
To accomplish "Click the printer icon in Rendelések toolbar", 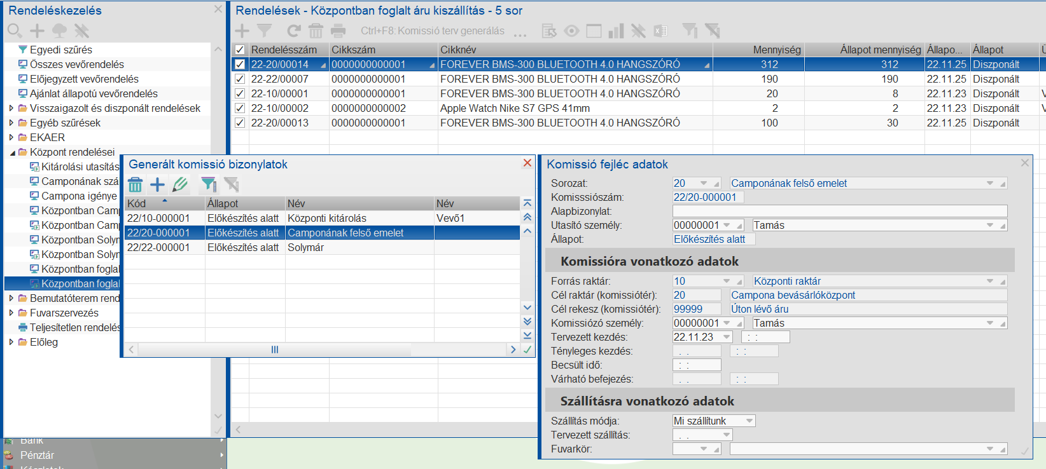I will 338,31.
